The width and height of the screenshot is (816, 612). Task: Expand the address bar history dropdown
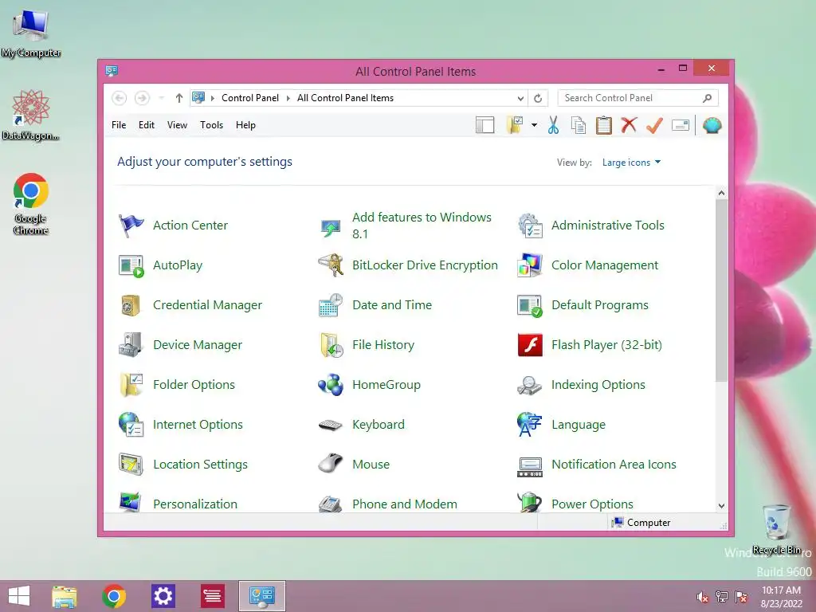[x=520, y=98]
